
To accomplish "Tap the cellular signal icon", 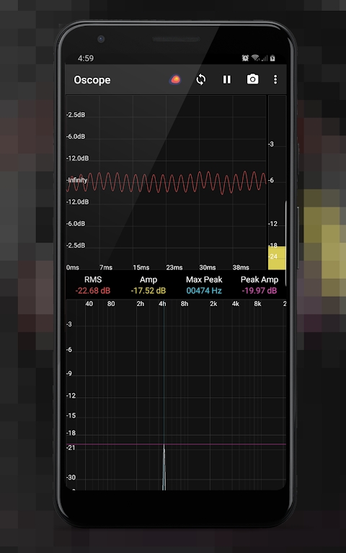I will 265,58.
